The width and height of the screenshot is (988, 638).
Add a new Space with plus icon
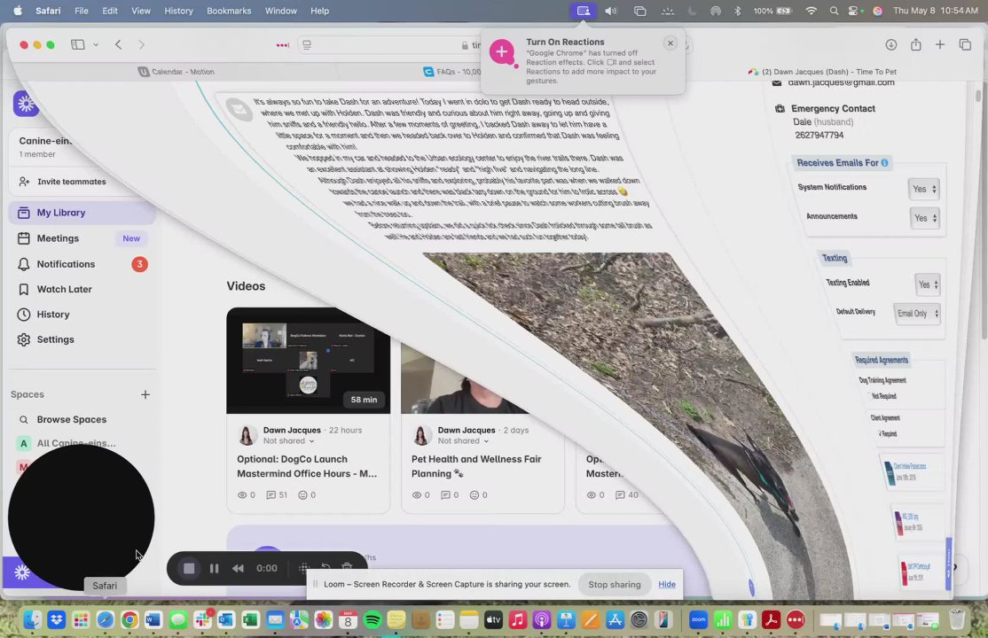[145, 394]
